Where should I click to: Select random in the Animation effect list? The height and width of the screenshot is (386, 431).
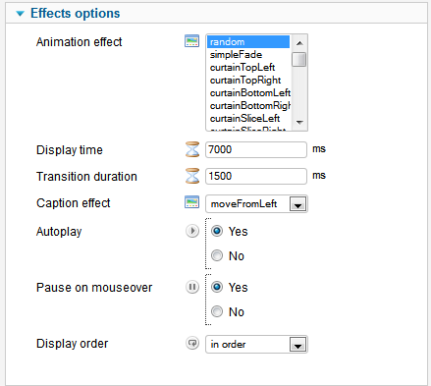248,42
